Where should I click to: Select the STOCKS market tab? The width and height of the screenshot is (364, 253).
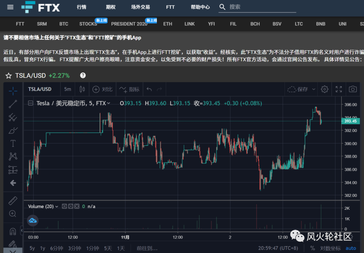click(x=88, y=24)
